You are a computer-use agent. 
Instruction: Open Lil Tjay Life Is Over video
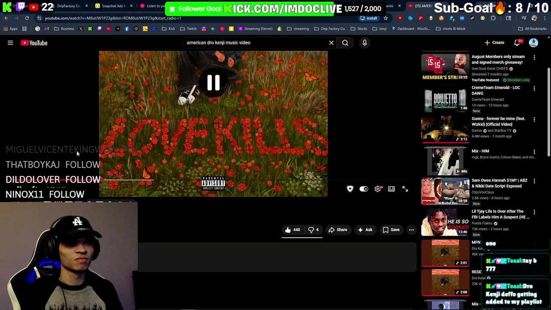click(x=500, y=214)
